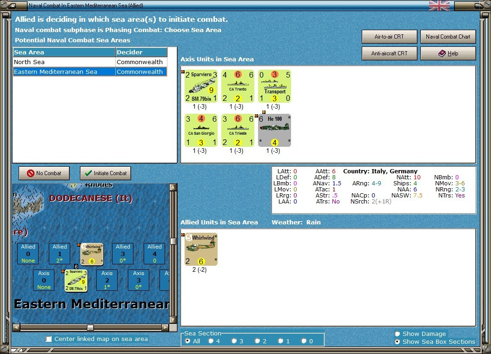The height and width of the screenshot is (354, 491).
Task: Click the map horizontal scrollbar left arrow
Action: click(x=16, y=328)
